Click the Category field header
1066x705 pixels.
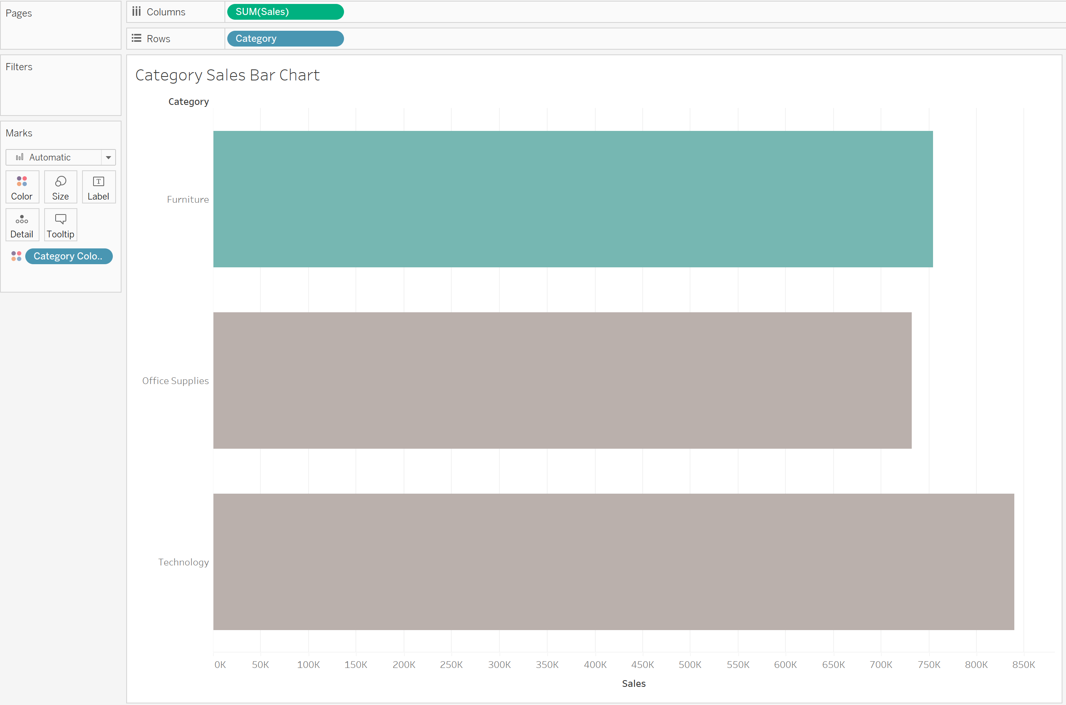click(189, 102)
